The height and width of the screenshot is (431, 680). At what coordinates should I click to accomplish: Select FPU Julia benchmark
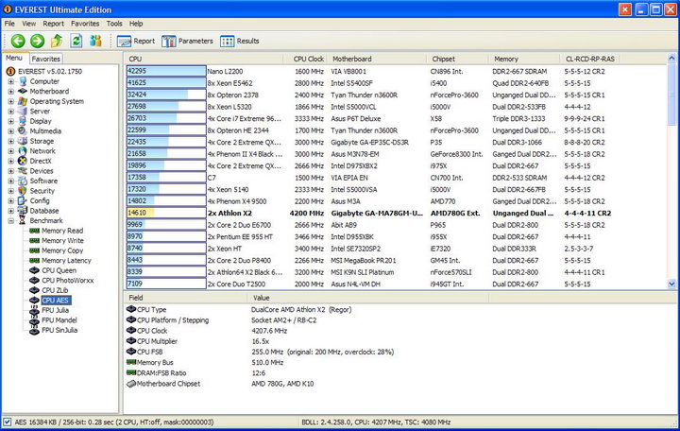pyautogui.click(x=55, y=310)
